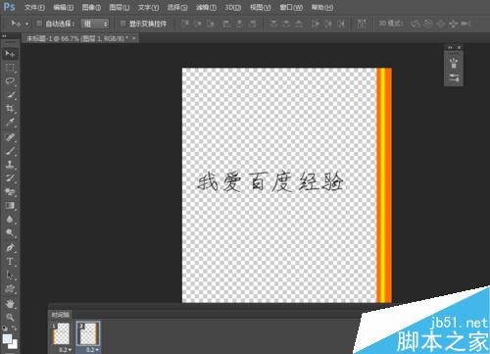Select the Zoom tool in the toolbox
This screenshot has height=354, width=490.
coord(10,317)
